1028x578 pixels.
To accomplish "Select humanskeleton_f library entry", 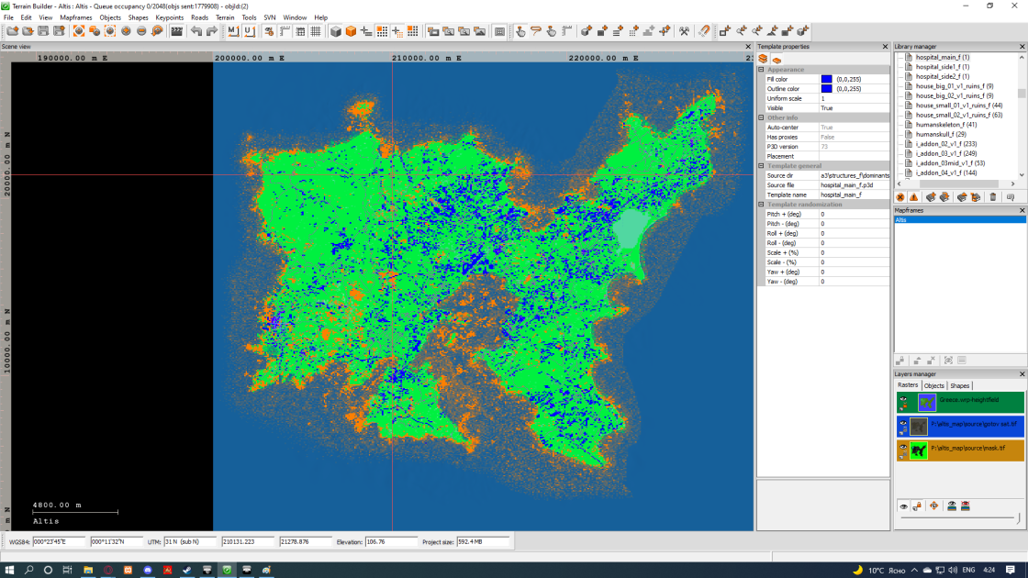I will tap(946, 125).
